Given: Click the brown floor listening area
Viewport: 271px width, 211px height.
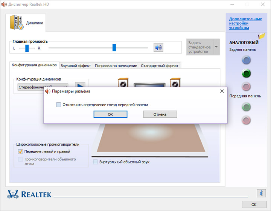Looking at the screenshot, I should tap(151, 138).
